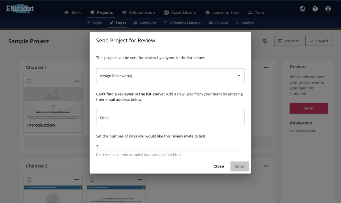Screen dimensions: 341x203
Task: Open What others thought page options
Action: (139, 180)
